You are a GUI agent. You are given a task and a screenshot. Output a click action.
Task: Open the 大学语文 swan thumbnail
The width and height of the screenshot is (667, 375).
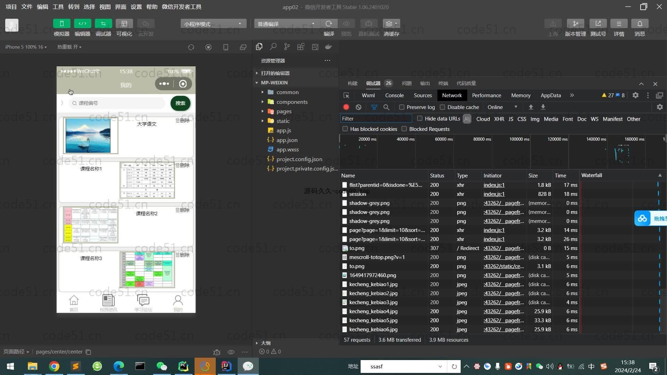90,136
